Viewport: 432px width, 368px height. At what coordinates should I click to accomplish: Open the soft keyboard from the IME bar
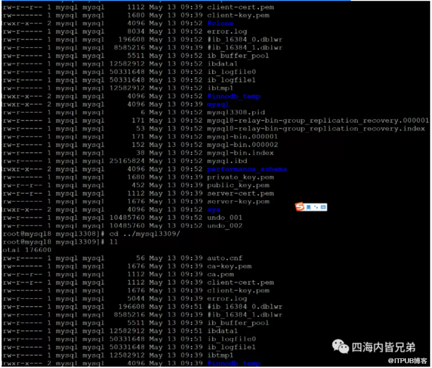323,207
